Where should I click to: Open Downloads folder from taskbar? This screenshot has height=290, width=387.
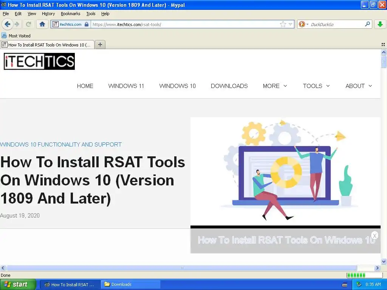coord(130,284)
